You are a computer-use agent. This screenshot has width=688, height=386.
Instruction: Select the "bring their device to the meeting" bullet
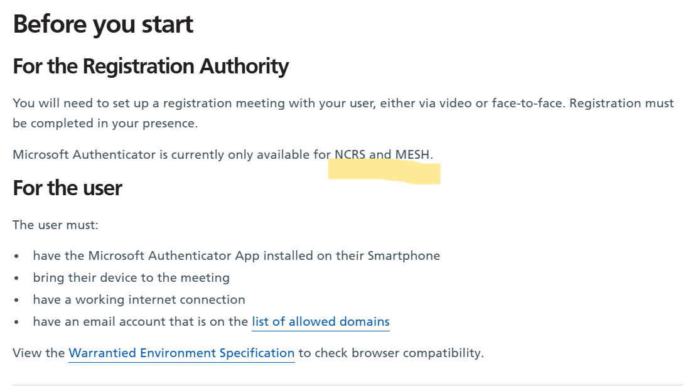tap(131, 277)
